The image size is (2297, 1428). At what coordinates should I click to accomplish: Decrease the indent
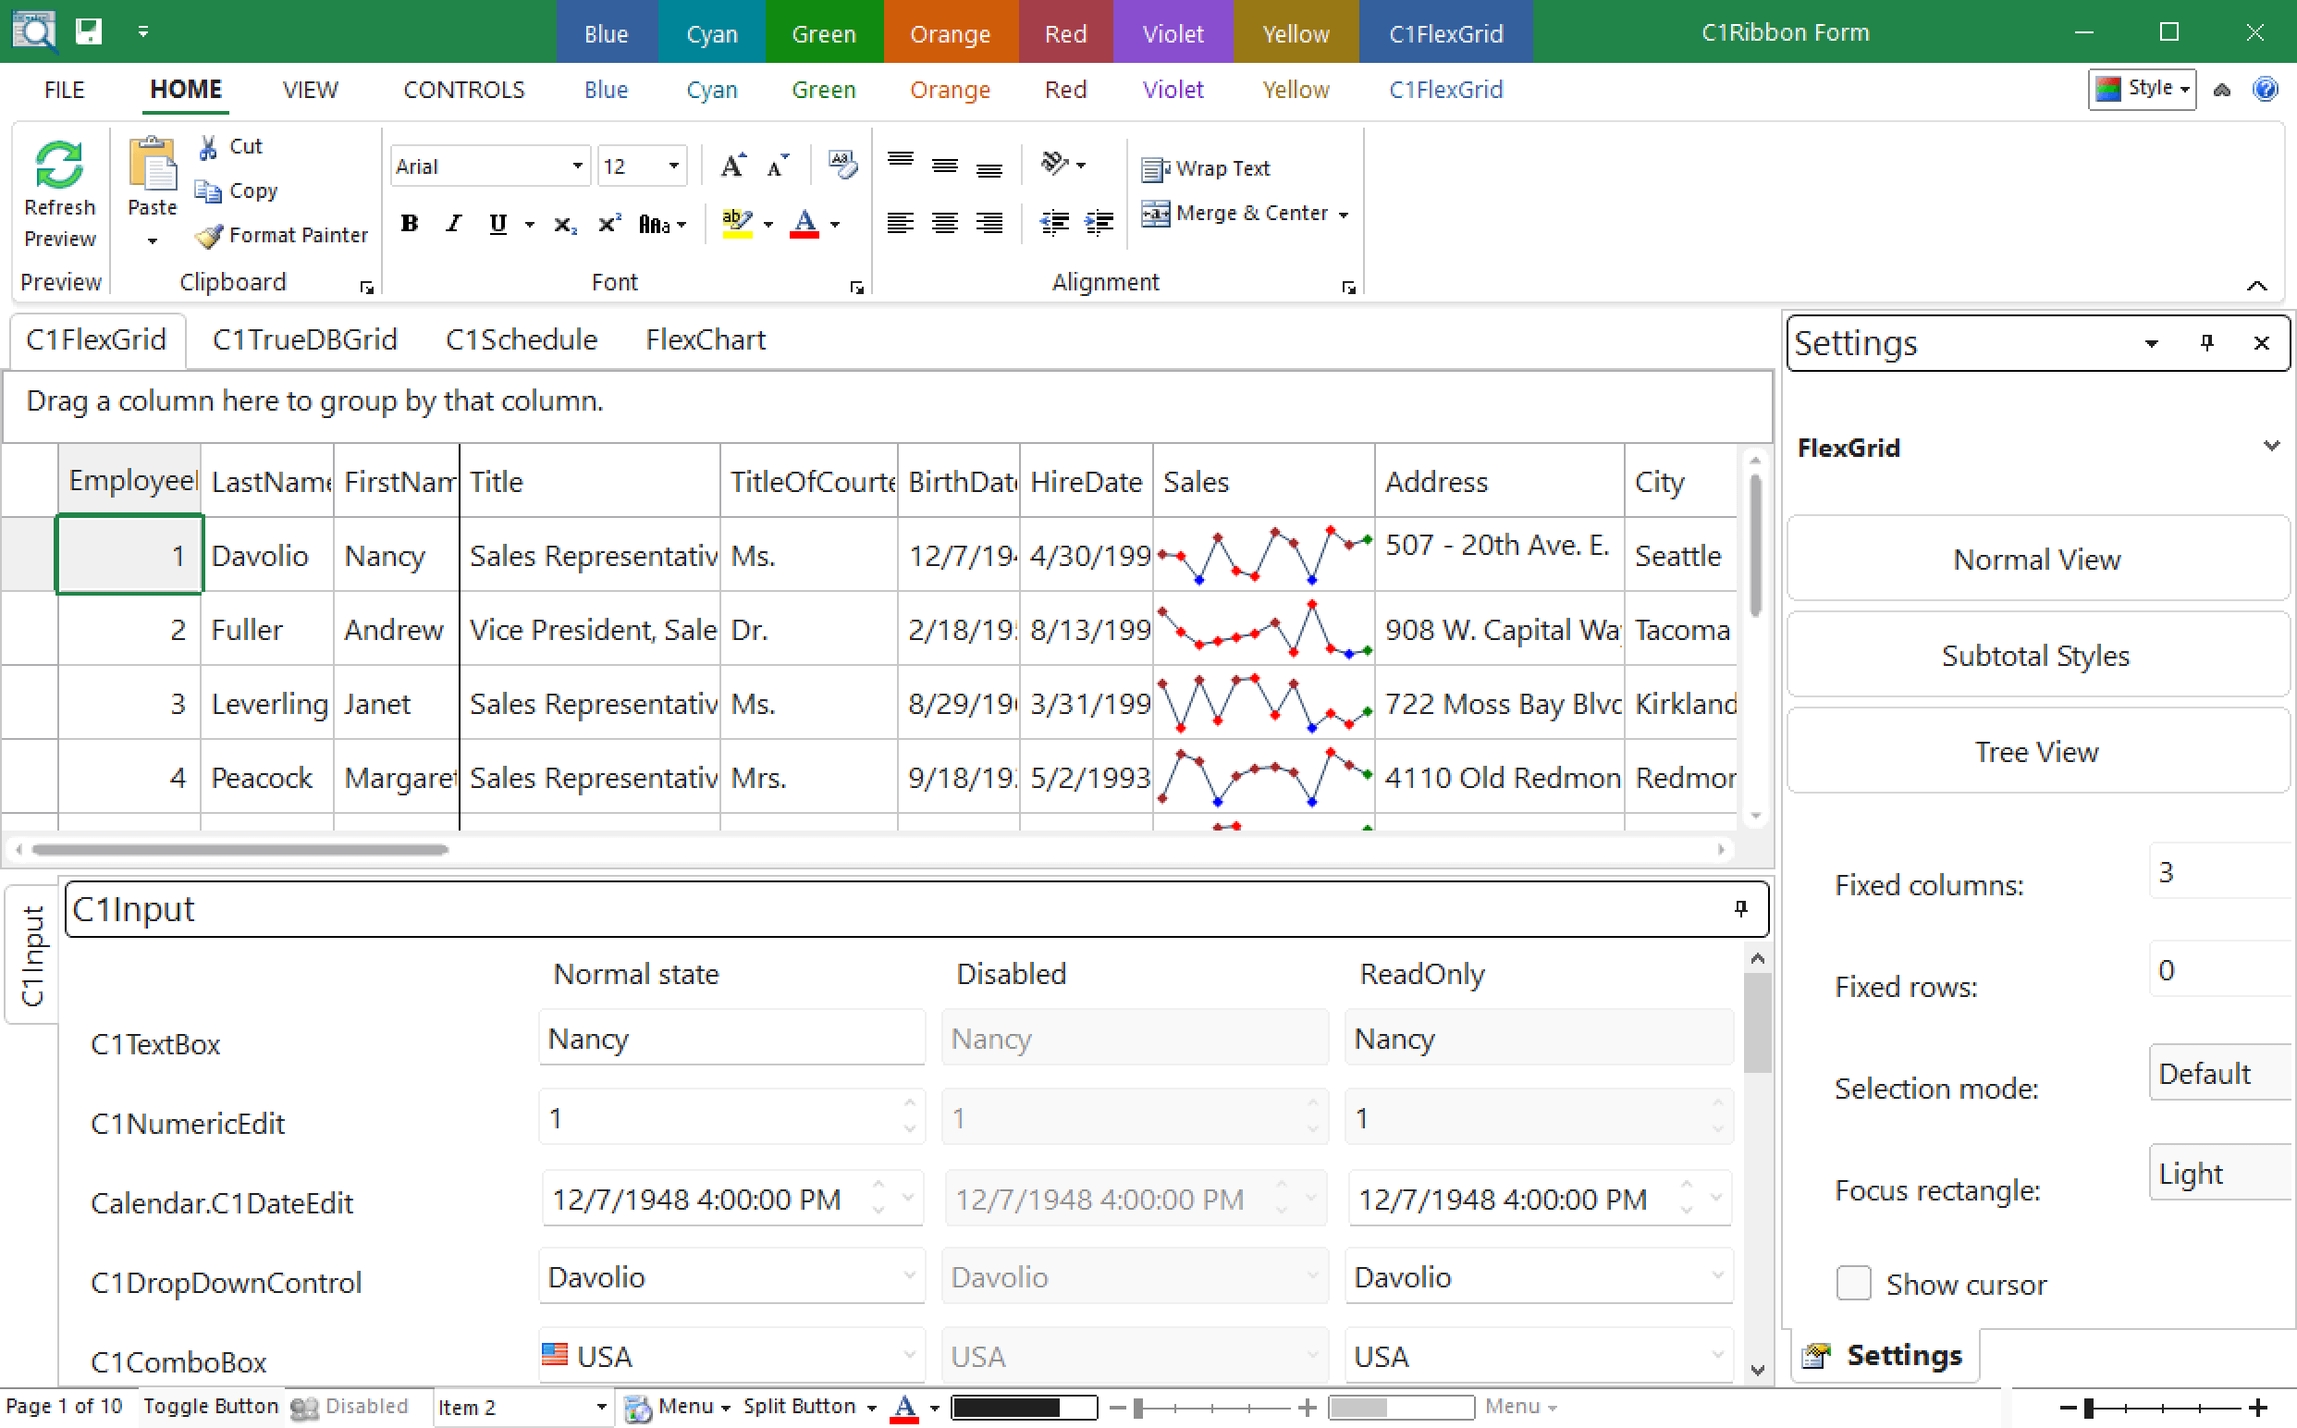click(1053, 223)
